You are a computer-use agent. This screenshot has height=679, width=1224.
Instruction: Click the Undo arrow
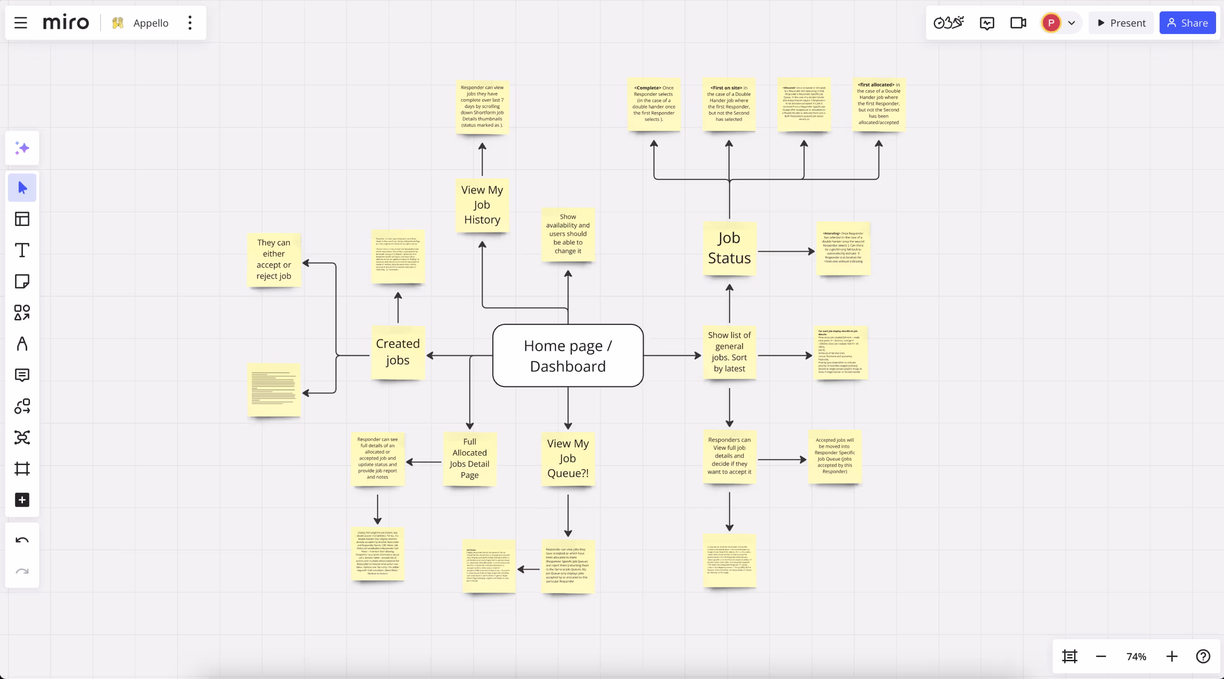point(22,540)
